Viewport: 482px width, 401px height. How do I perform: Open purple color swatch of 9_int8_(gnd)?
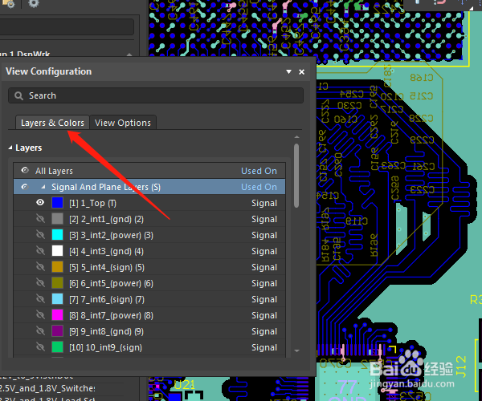click(58, 331)
